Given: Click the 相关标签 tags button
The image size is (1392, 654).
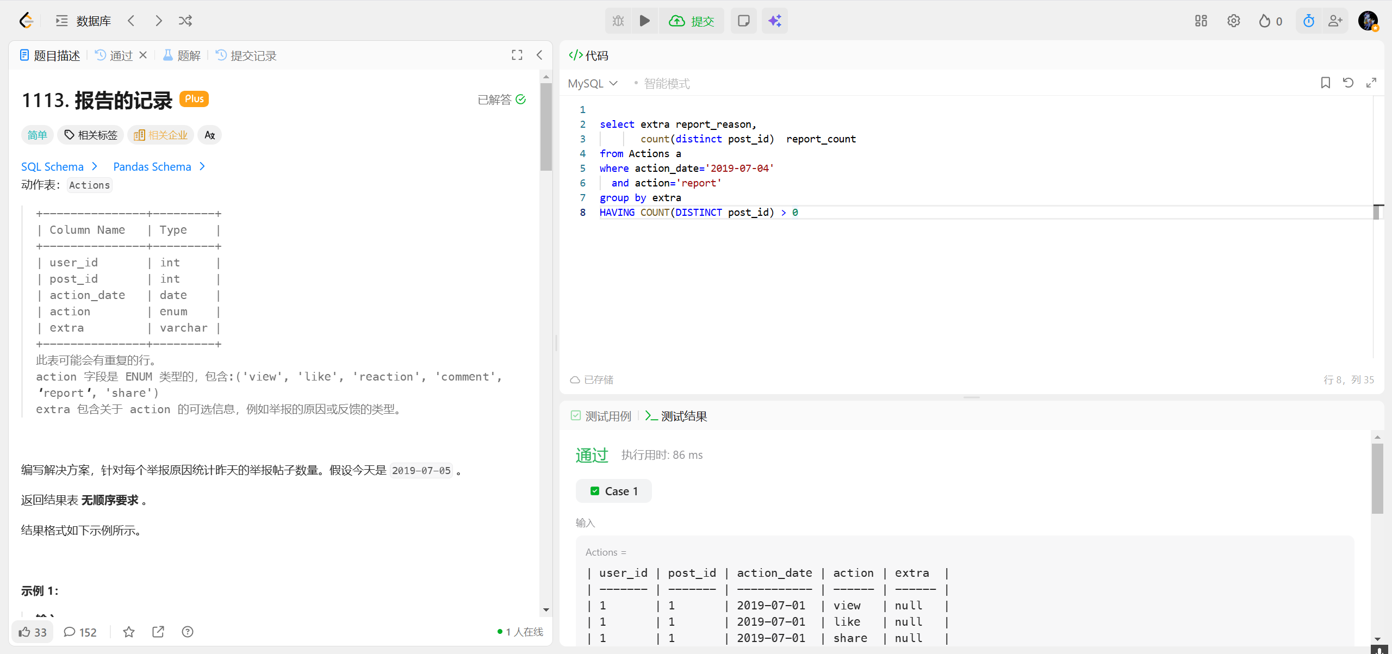Looking at the screenshot, I should 91,135.
